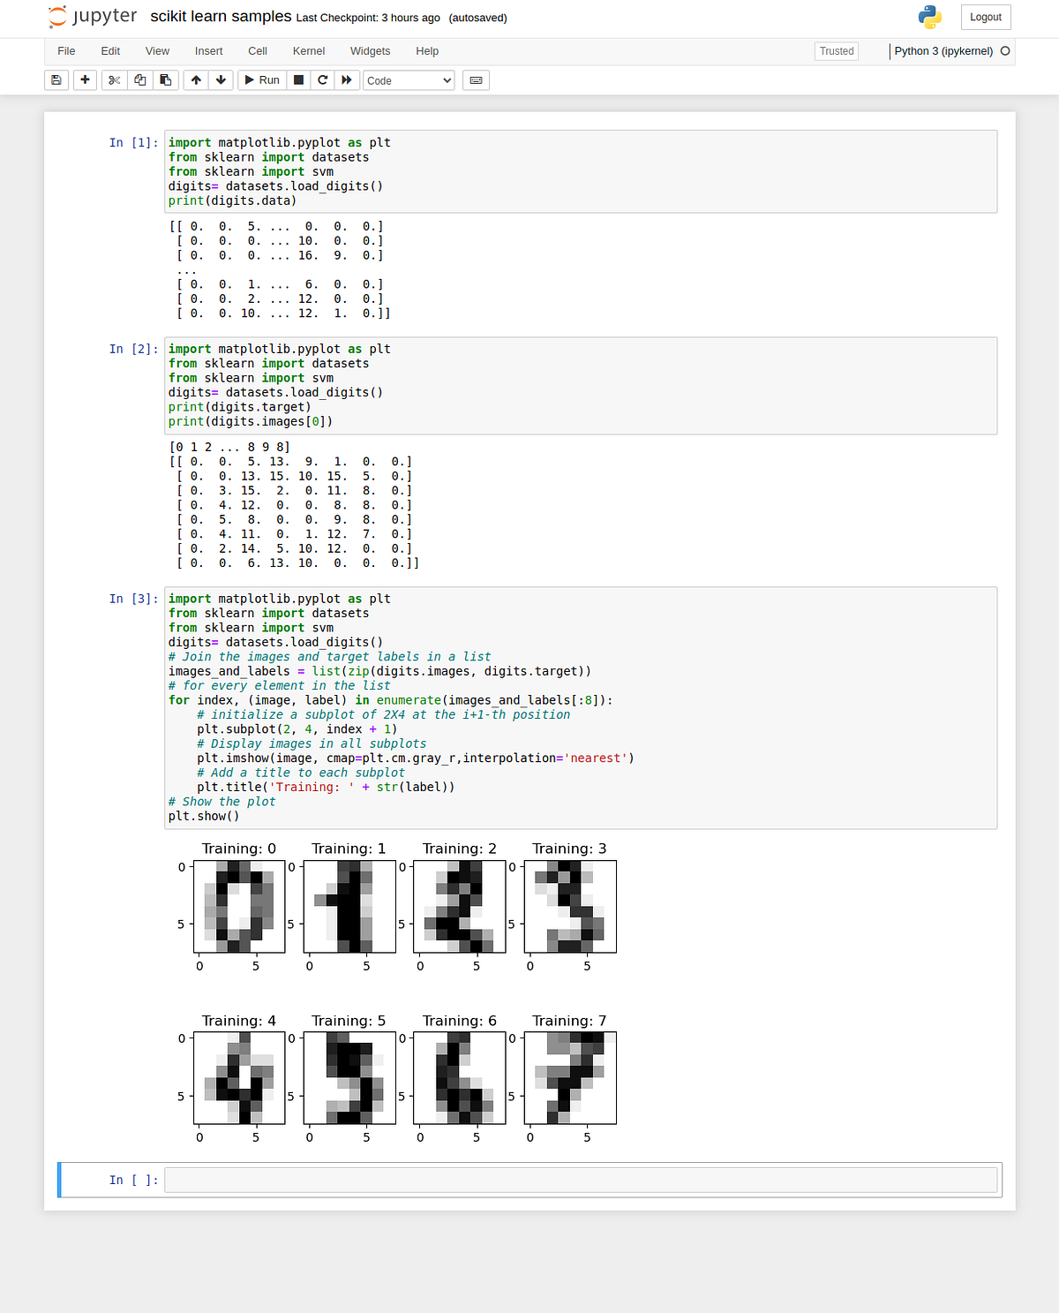
Task: Open the command palette keyboard icon
Action: (x=476, y=80)
